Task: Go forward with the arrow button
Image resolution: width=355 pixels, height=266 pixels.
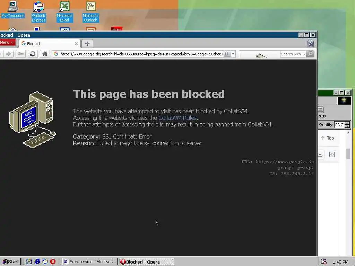Action: (9, 54)
